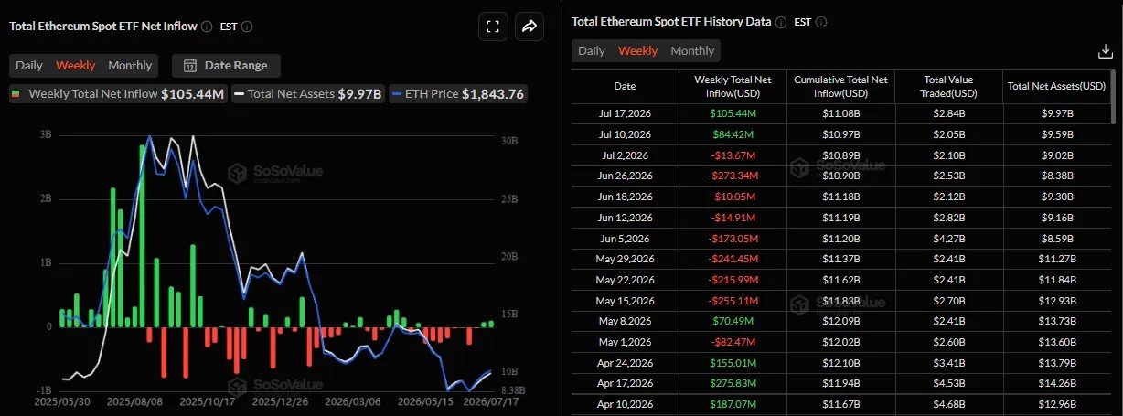
Task: Click the tallest green inflow bar near 2025/08/08
Action: [142, 234]
